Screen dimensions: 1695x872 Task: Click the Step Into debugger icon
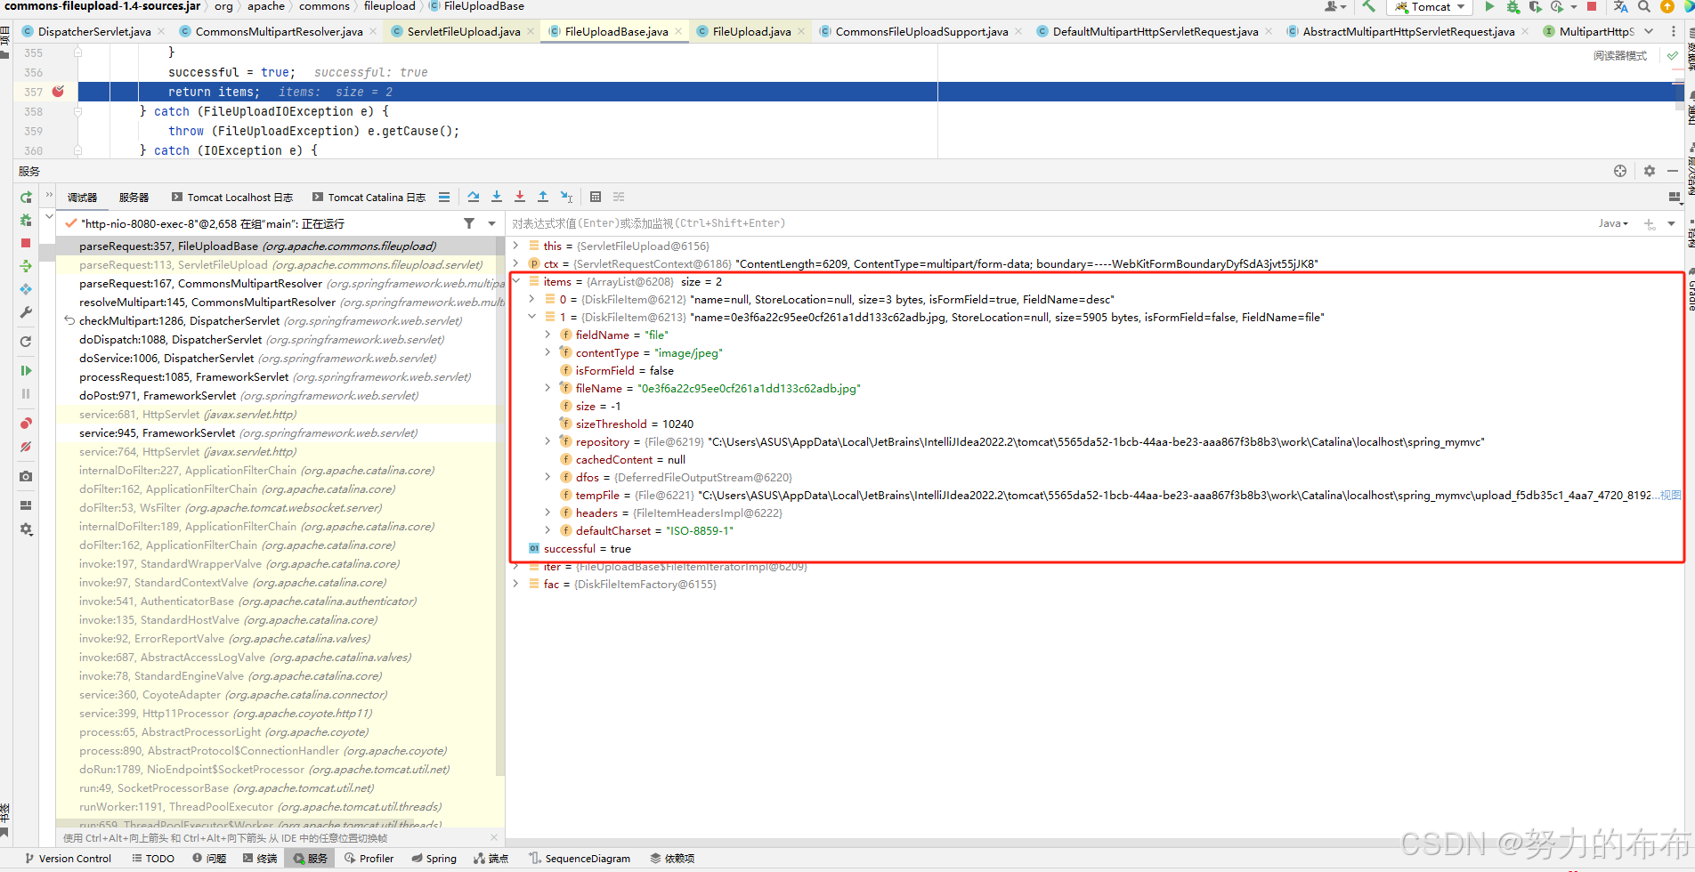tap(497, 197)
